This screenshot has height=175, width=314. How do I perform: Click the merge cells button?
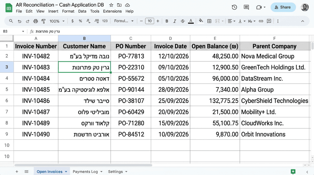(x=217, y=21)
